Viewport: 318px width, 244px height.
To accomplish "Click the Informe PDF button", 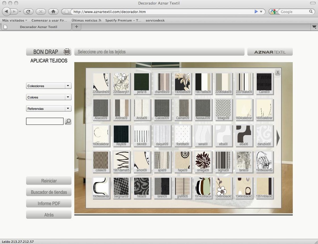I will pos(49,203).
